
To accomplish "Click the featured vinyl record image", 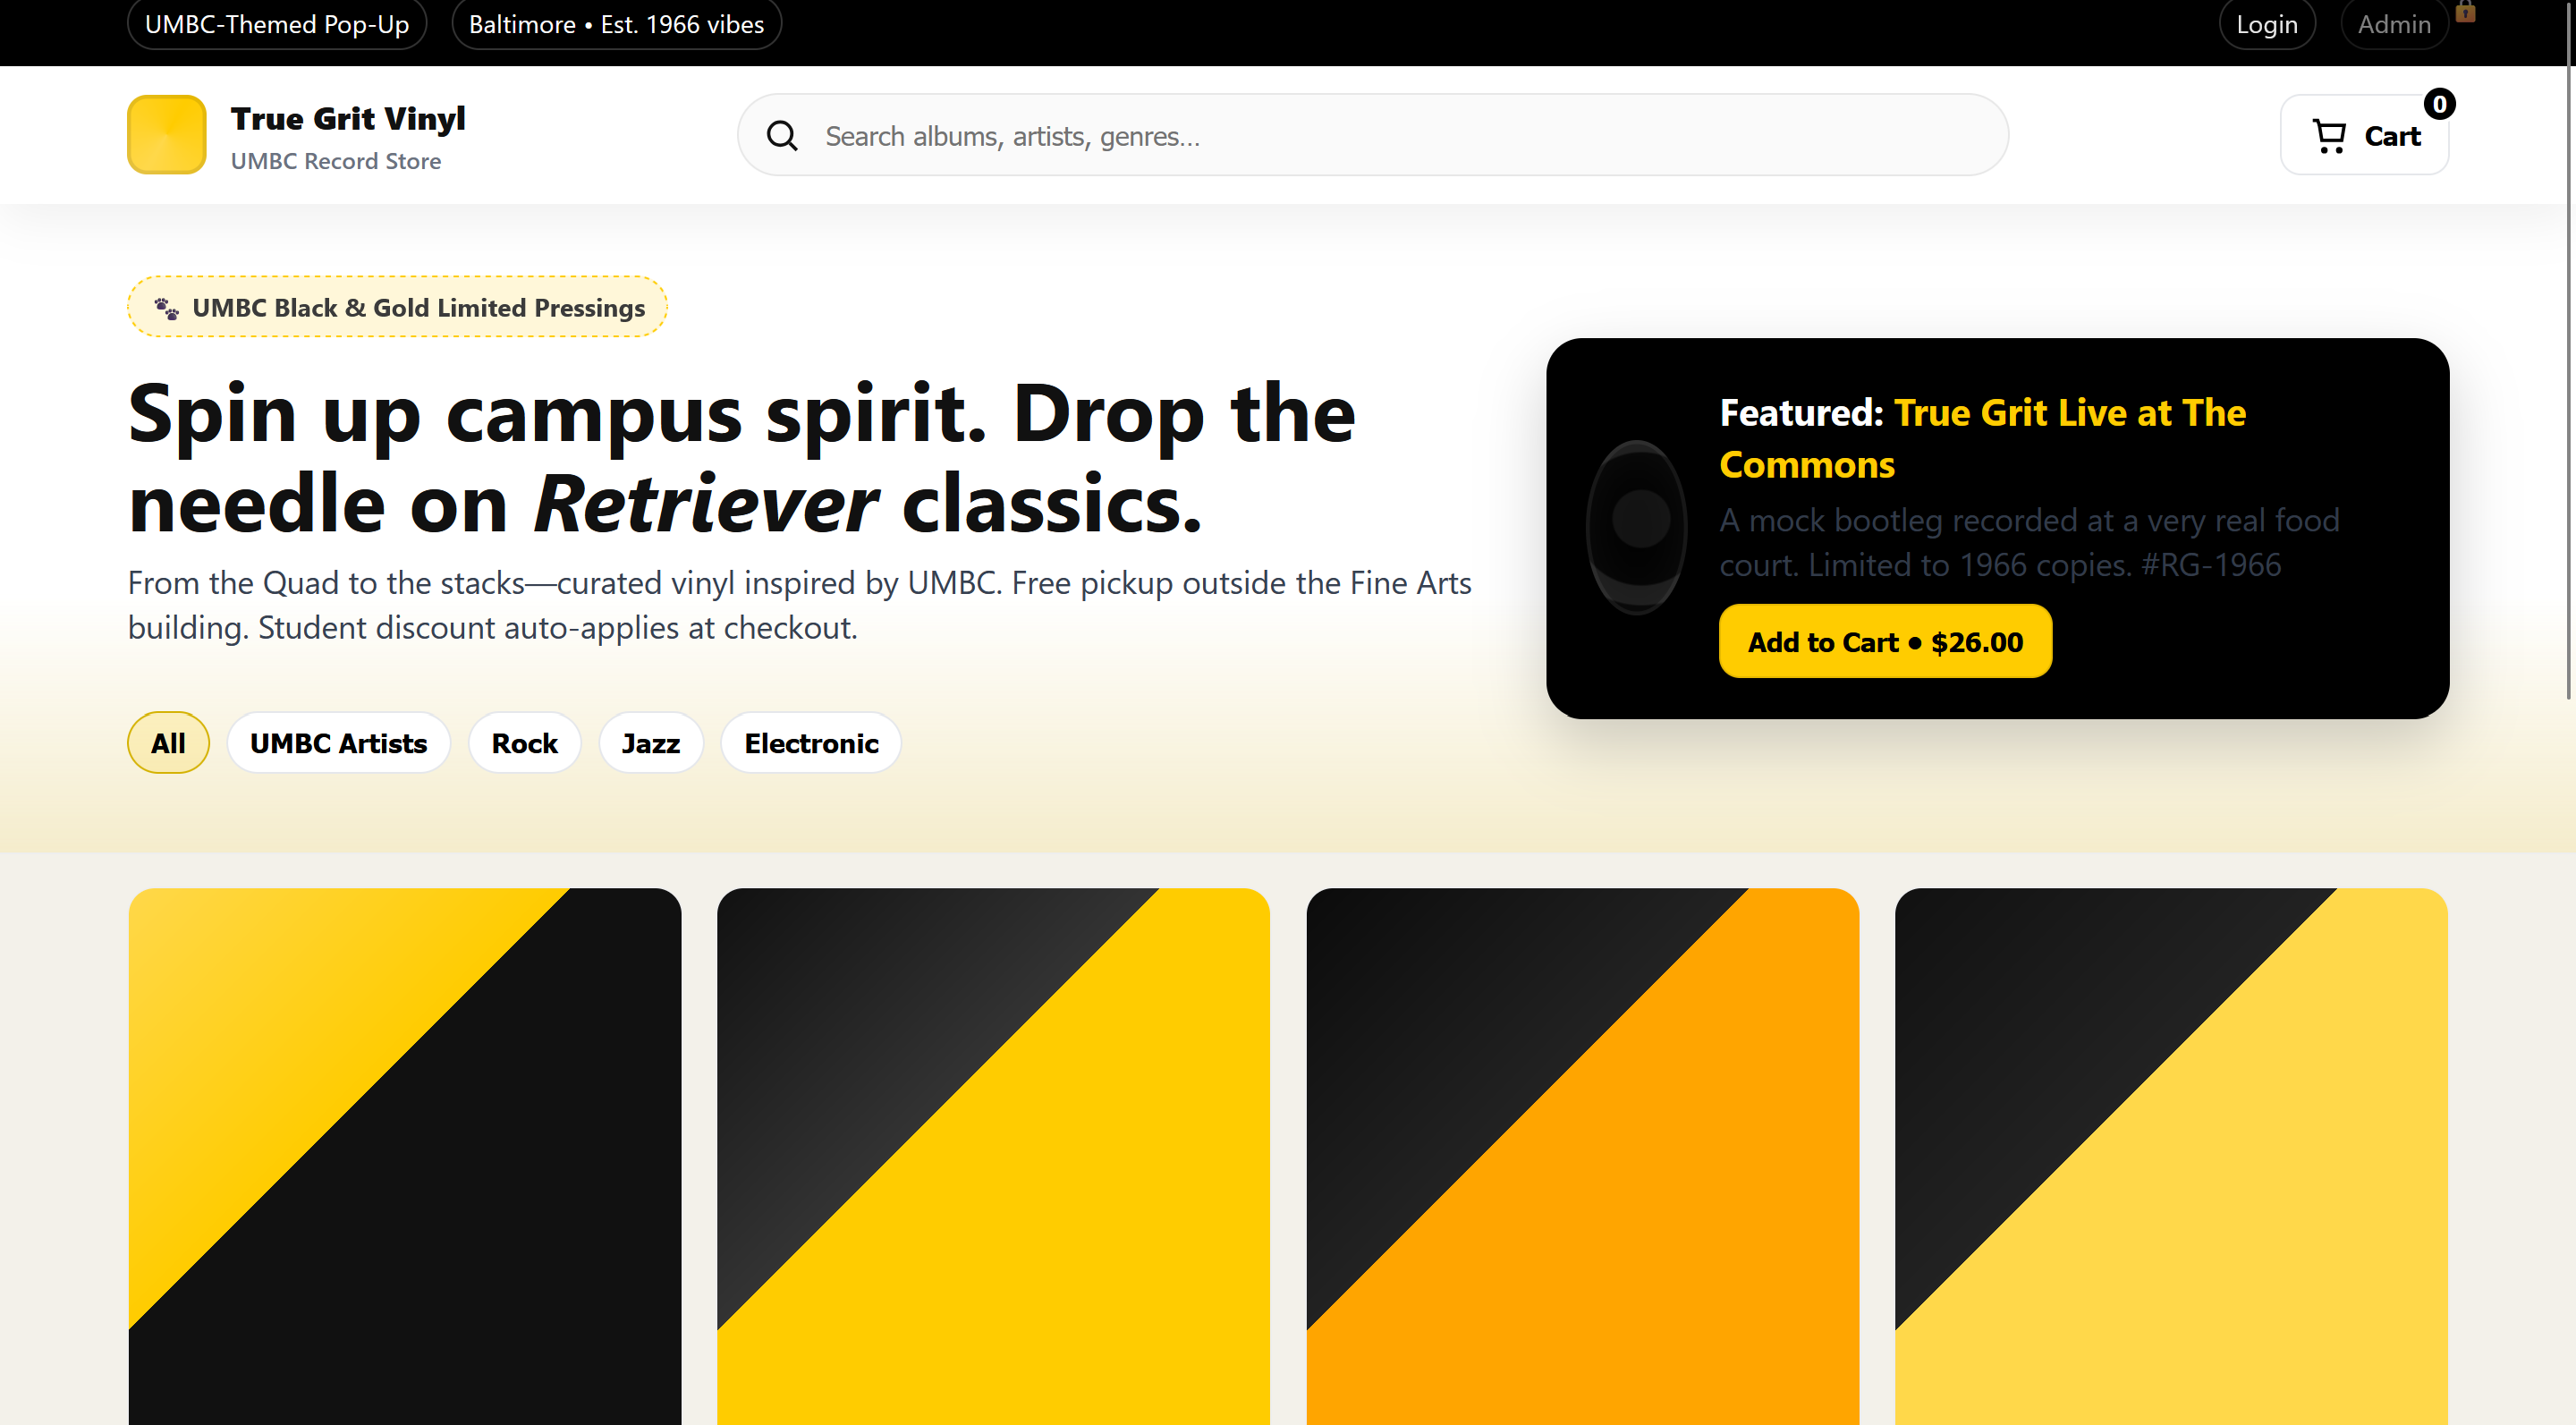I will (1637, 527).
